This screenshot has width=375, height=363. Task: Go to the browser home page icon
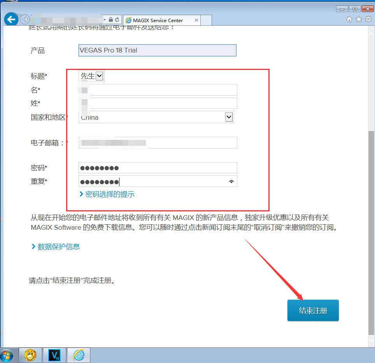(349, 19)
